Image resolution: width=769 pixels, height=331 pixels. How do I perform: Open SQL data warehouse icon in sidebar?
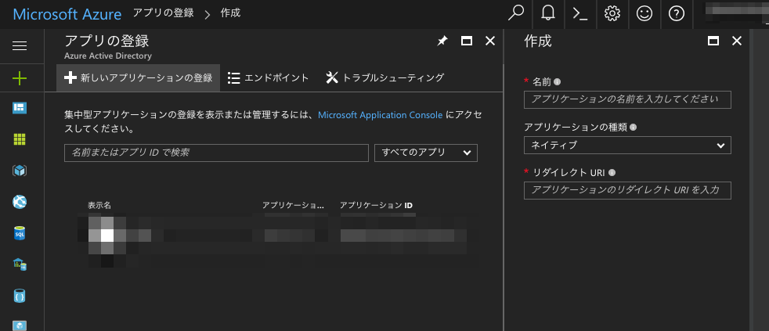pos(20,264)
